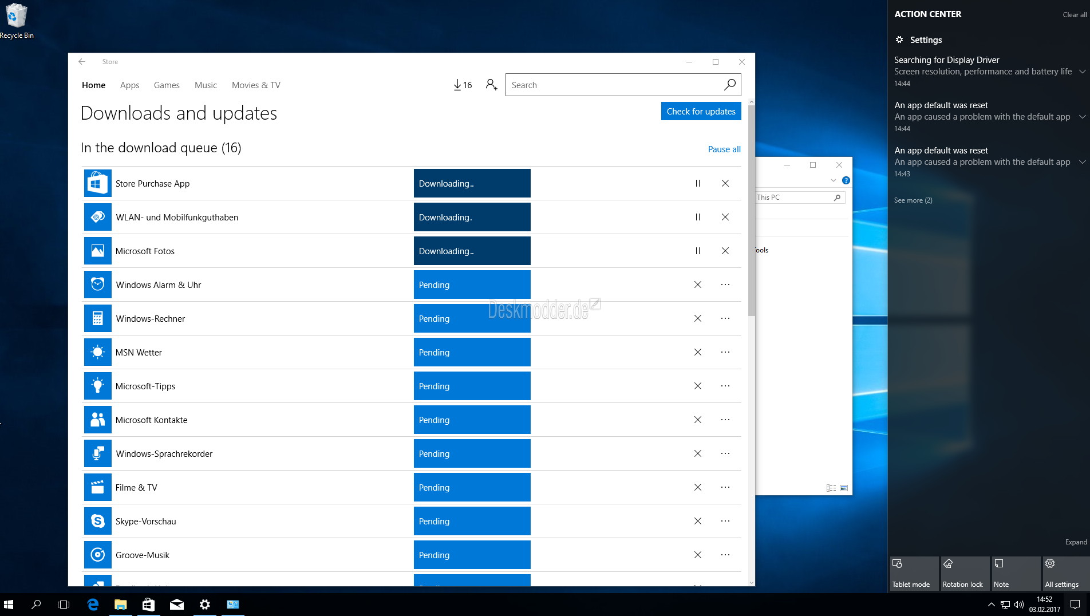Screen dimensions: 1090x616
Task: Cancel the pending Windows Alarm & Uhr update
Action: 697,285
